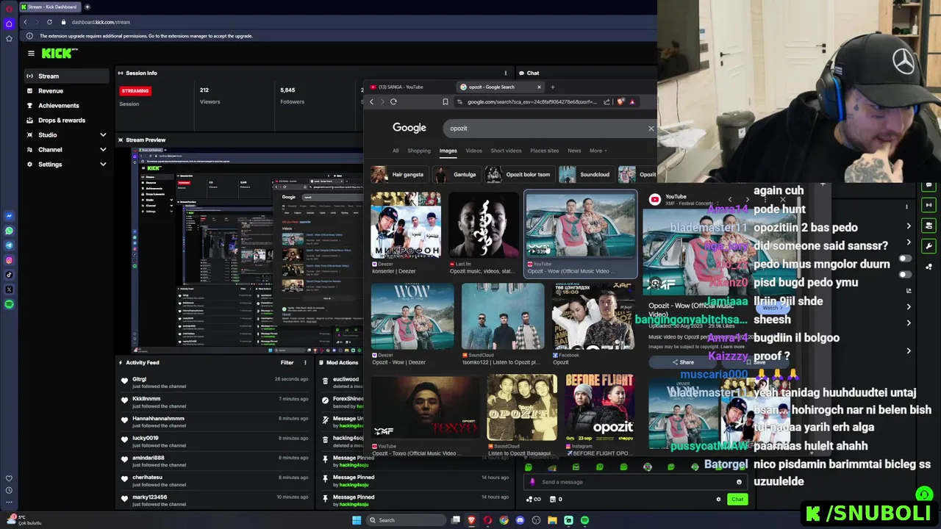Click the Brave Rewards triangle icon
The width and height of the screenshot is (941, 529).
(631, 102)
